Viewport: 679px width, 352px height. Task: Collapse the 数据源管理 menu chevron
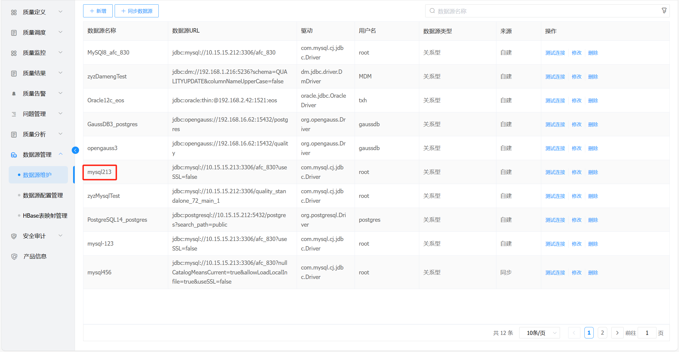point(61,154)
